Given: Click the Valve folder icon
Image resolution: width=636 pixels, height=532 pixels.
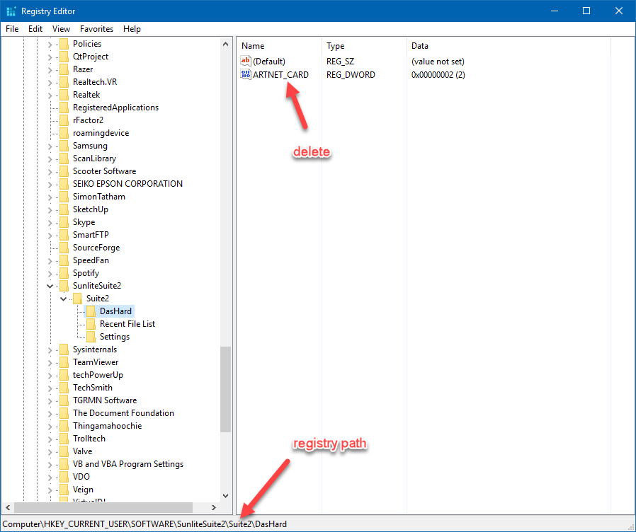Looking at the screenshot, I should [64, 451].
